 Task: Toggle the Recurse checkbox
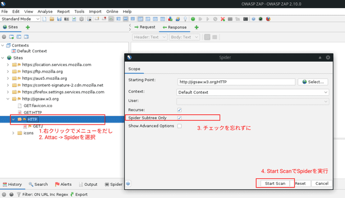click(179, 109)
